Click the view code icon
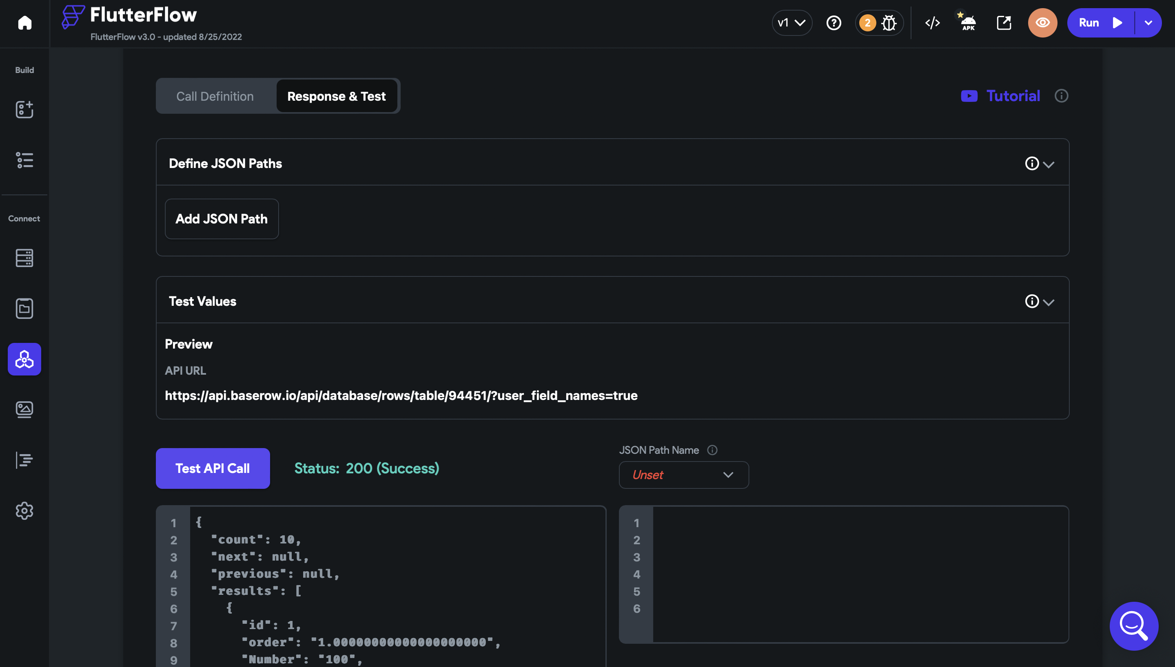Screen dimensions: 1175x667 click(932, 22)
